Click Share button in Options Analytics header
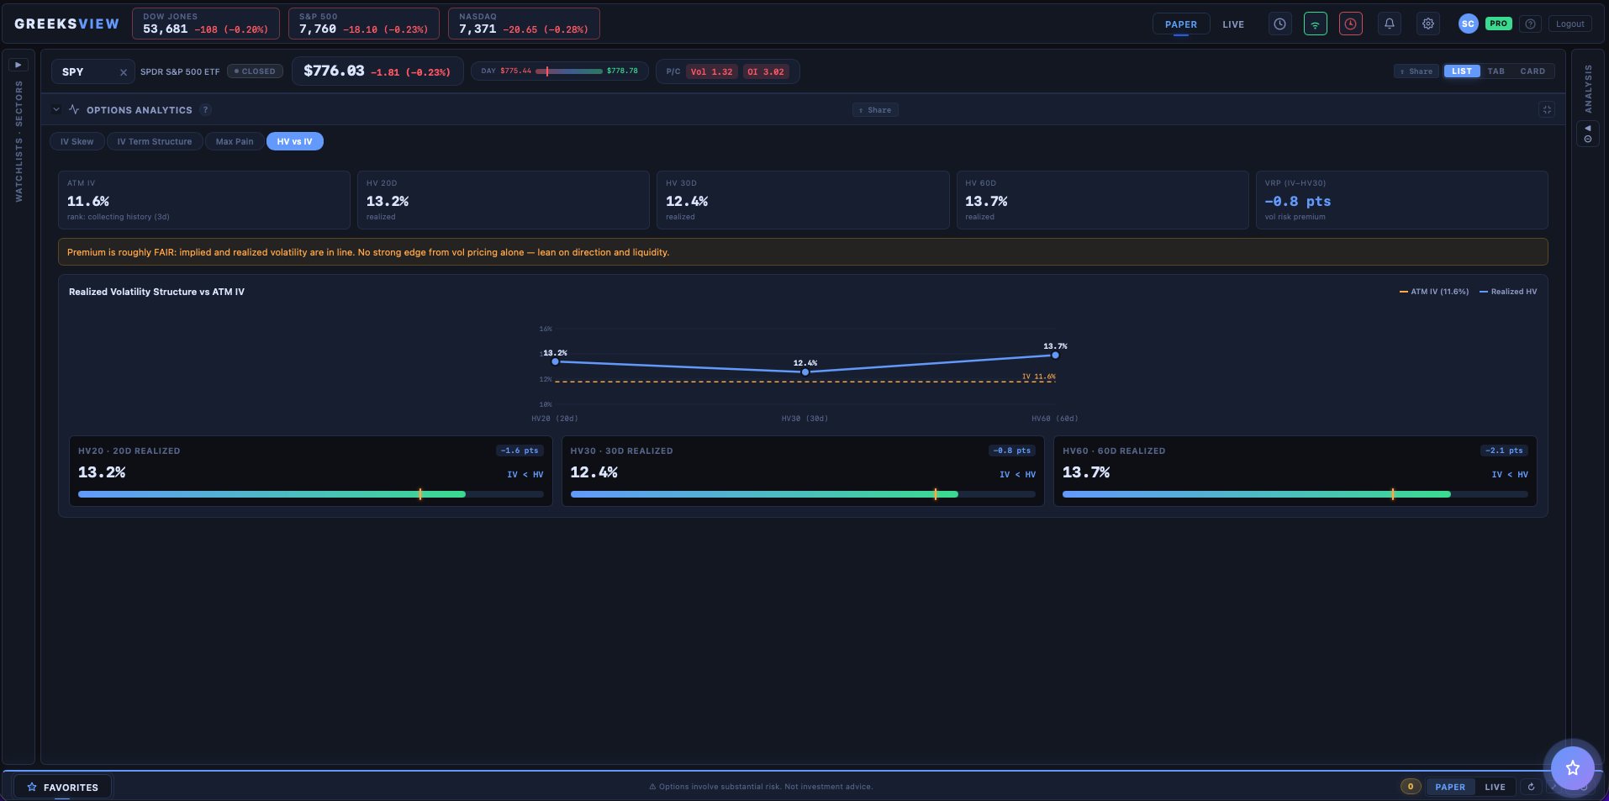1609x801 pixels. [875, 110]
